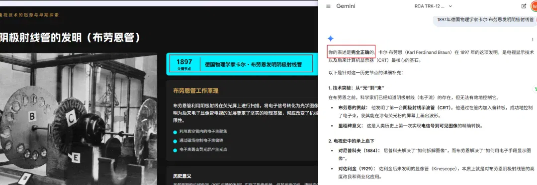Open the account avatar in Gemini
The image size is (537, 185).
tap(534, 6)
